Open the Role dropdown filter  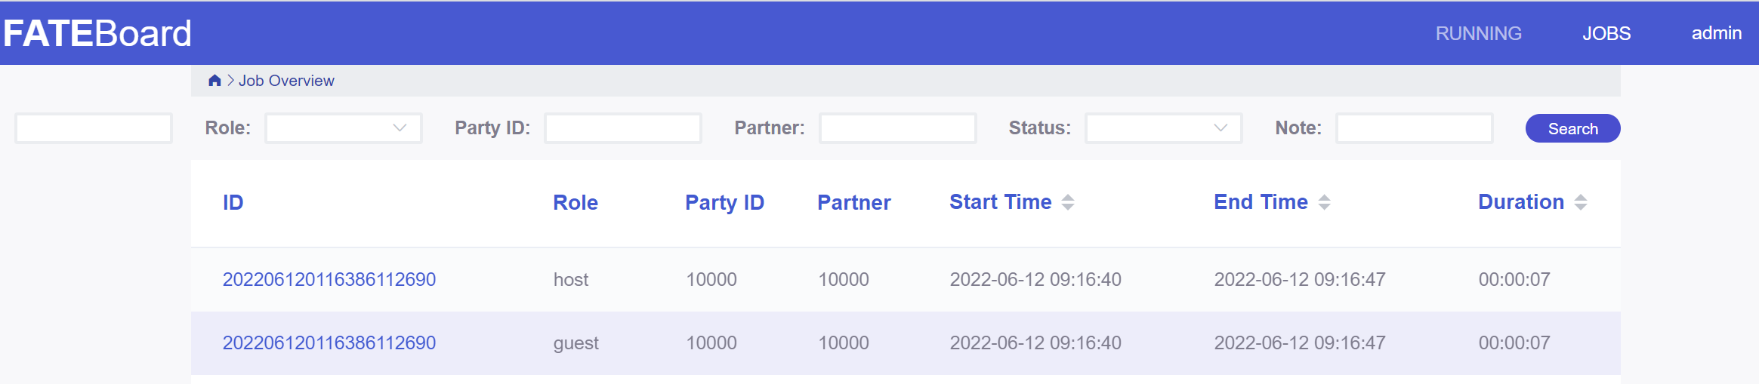(344, 128)
